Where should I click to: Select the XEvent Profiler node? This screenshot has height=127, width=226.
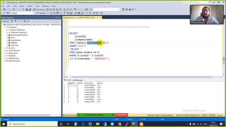pyautogui.click(x=14, y=61)
